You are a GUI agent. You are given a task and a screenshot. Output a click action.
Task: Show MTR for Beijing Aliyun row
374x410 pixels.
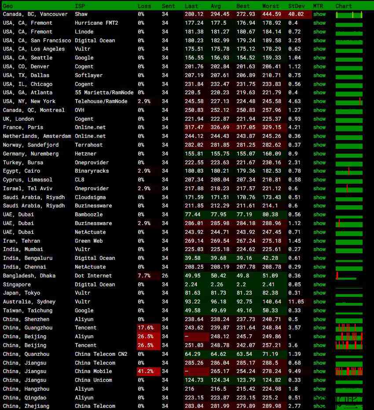[319, 336]
